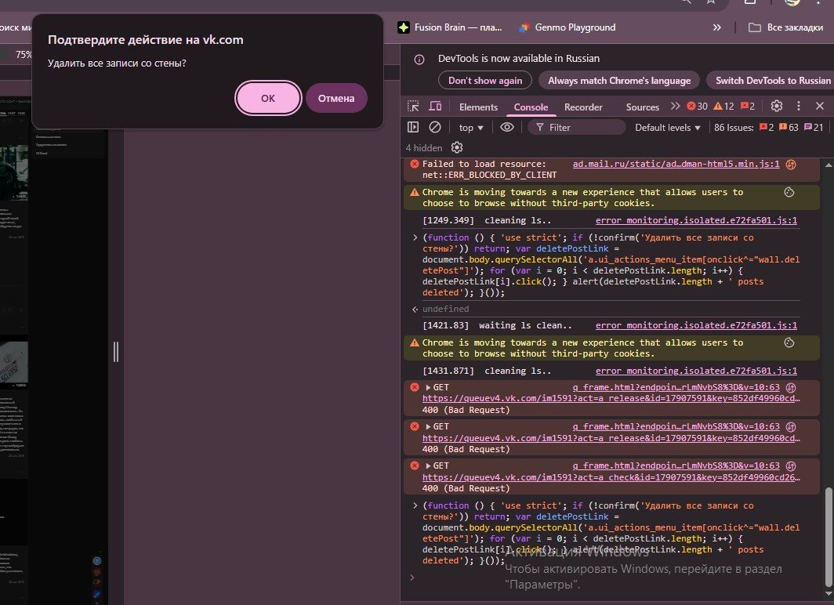Open error_monitoring link beside 1431.871 cleaning ls
Screen dimensions: 834x605
(x=696, y=371)
